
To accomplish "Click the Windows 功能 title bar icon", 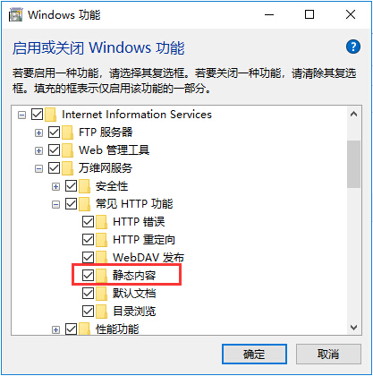I will pyautogui.click(x=15, y=15).
